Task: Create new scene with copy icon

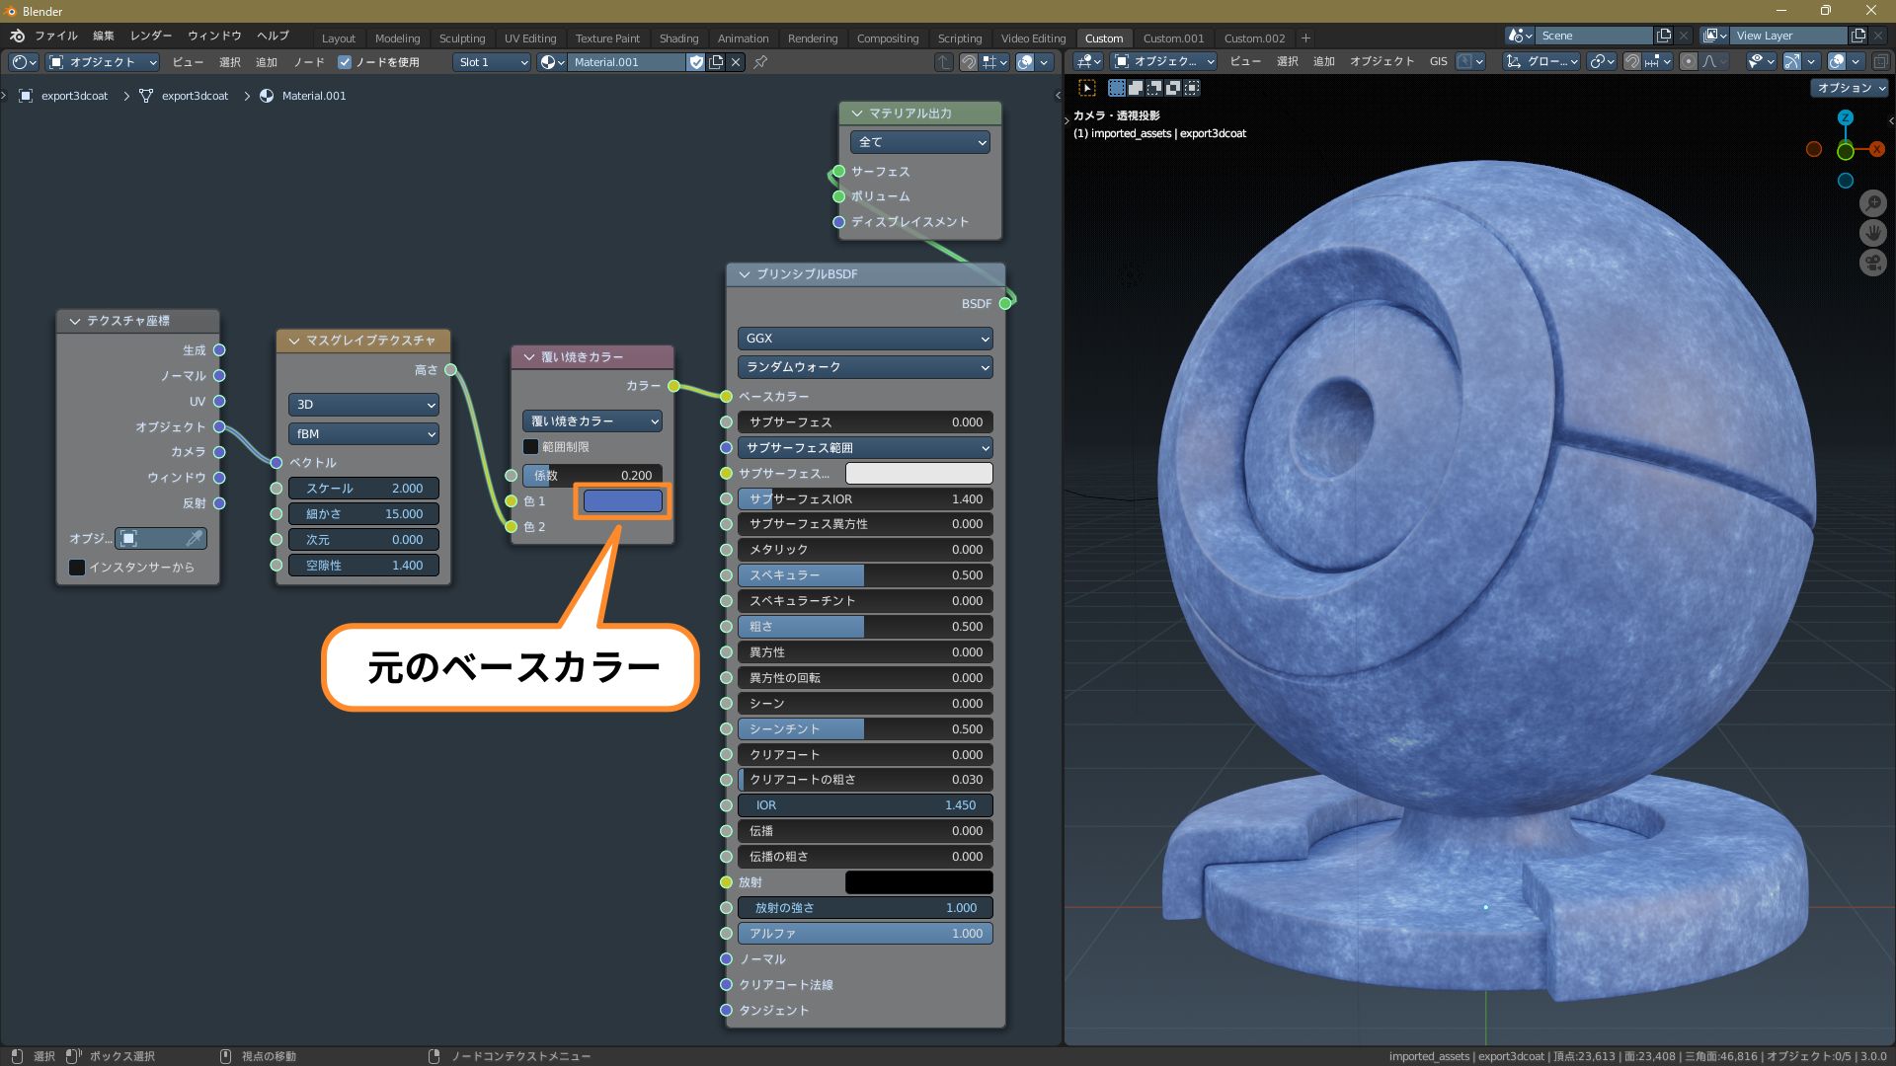Action: point(1664,36)
